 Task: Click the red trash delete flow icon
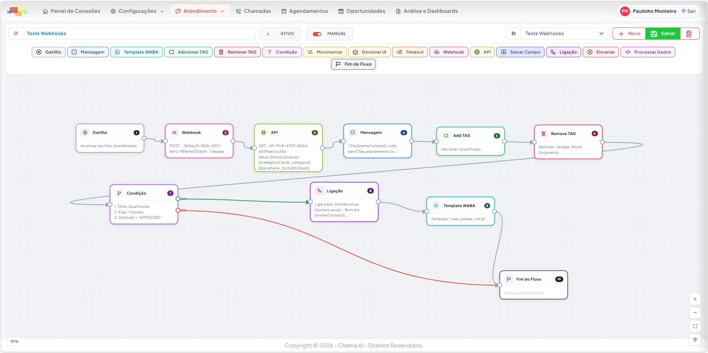(x=689, y=34)
